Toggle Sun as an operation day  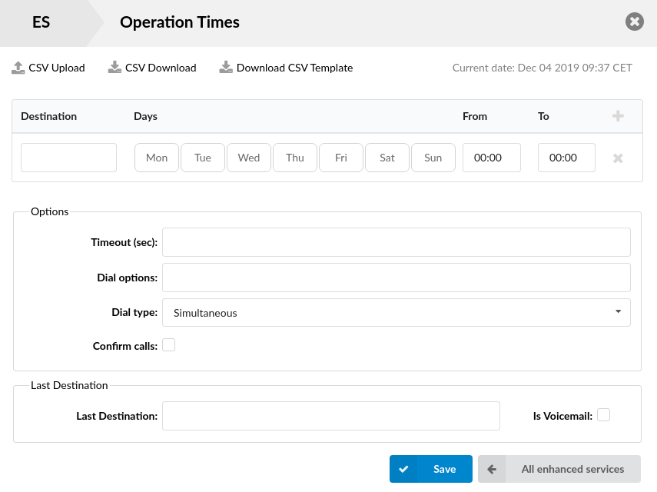tap(433, 158)
